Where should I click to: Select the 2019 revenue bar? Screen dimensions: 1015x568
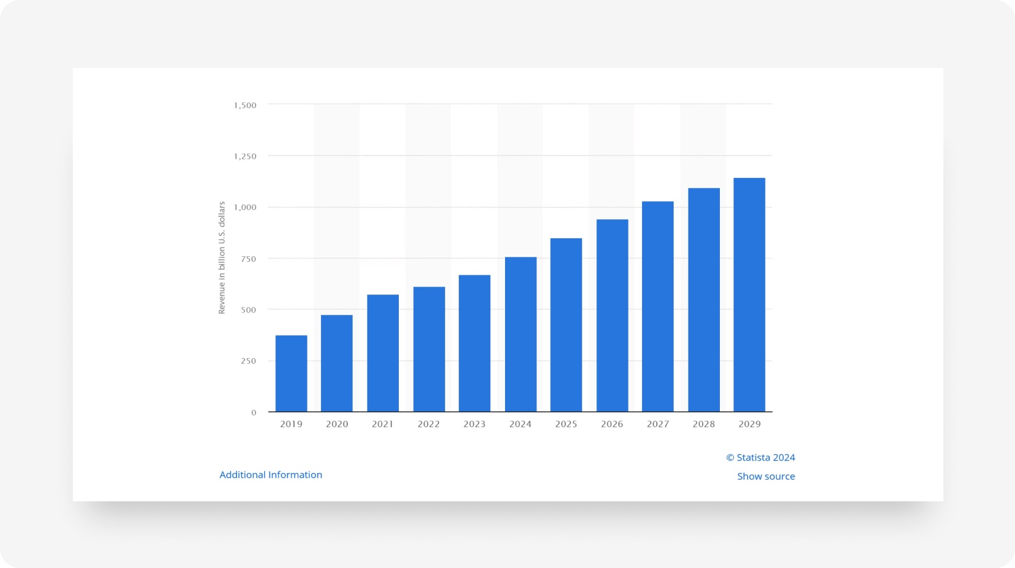(x=291, y=374)
